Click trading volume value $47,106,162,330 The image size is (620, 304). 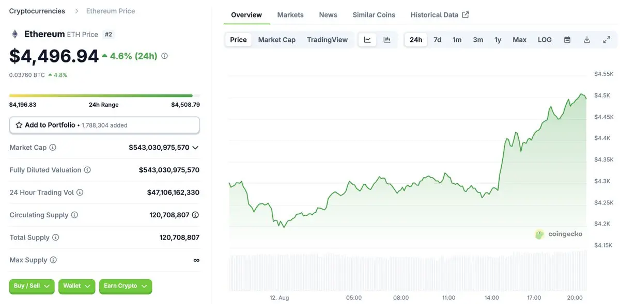pyautogui.click(x=173, y=193)
